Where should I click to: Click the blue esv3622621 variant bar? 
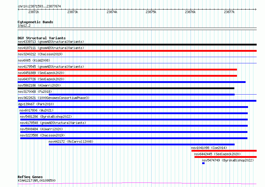point(137,101)
